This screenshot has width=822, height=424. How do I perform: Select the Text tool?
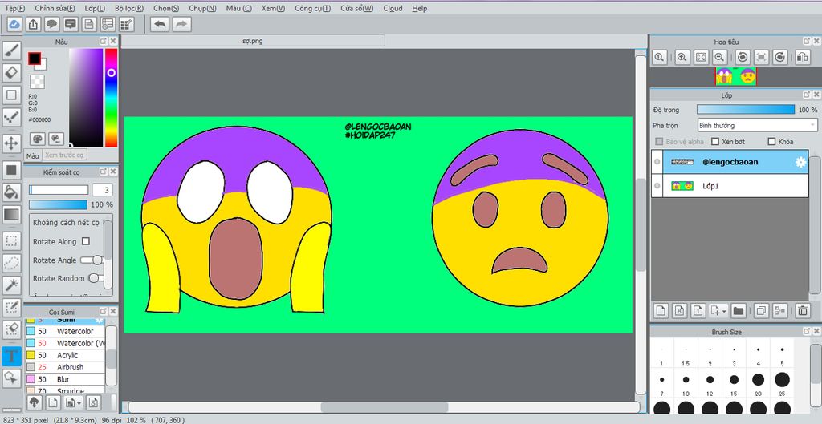(11, 355)
